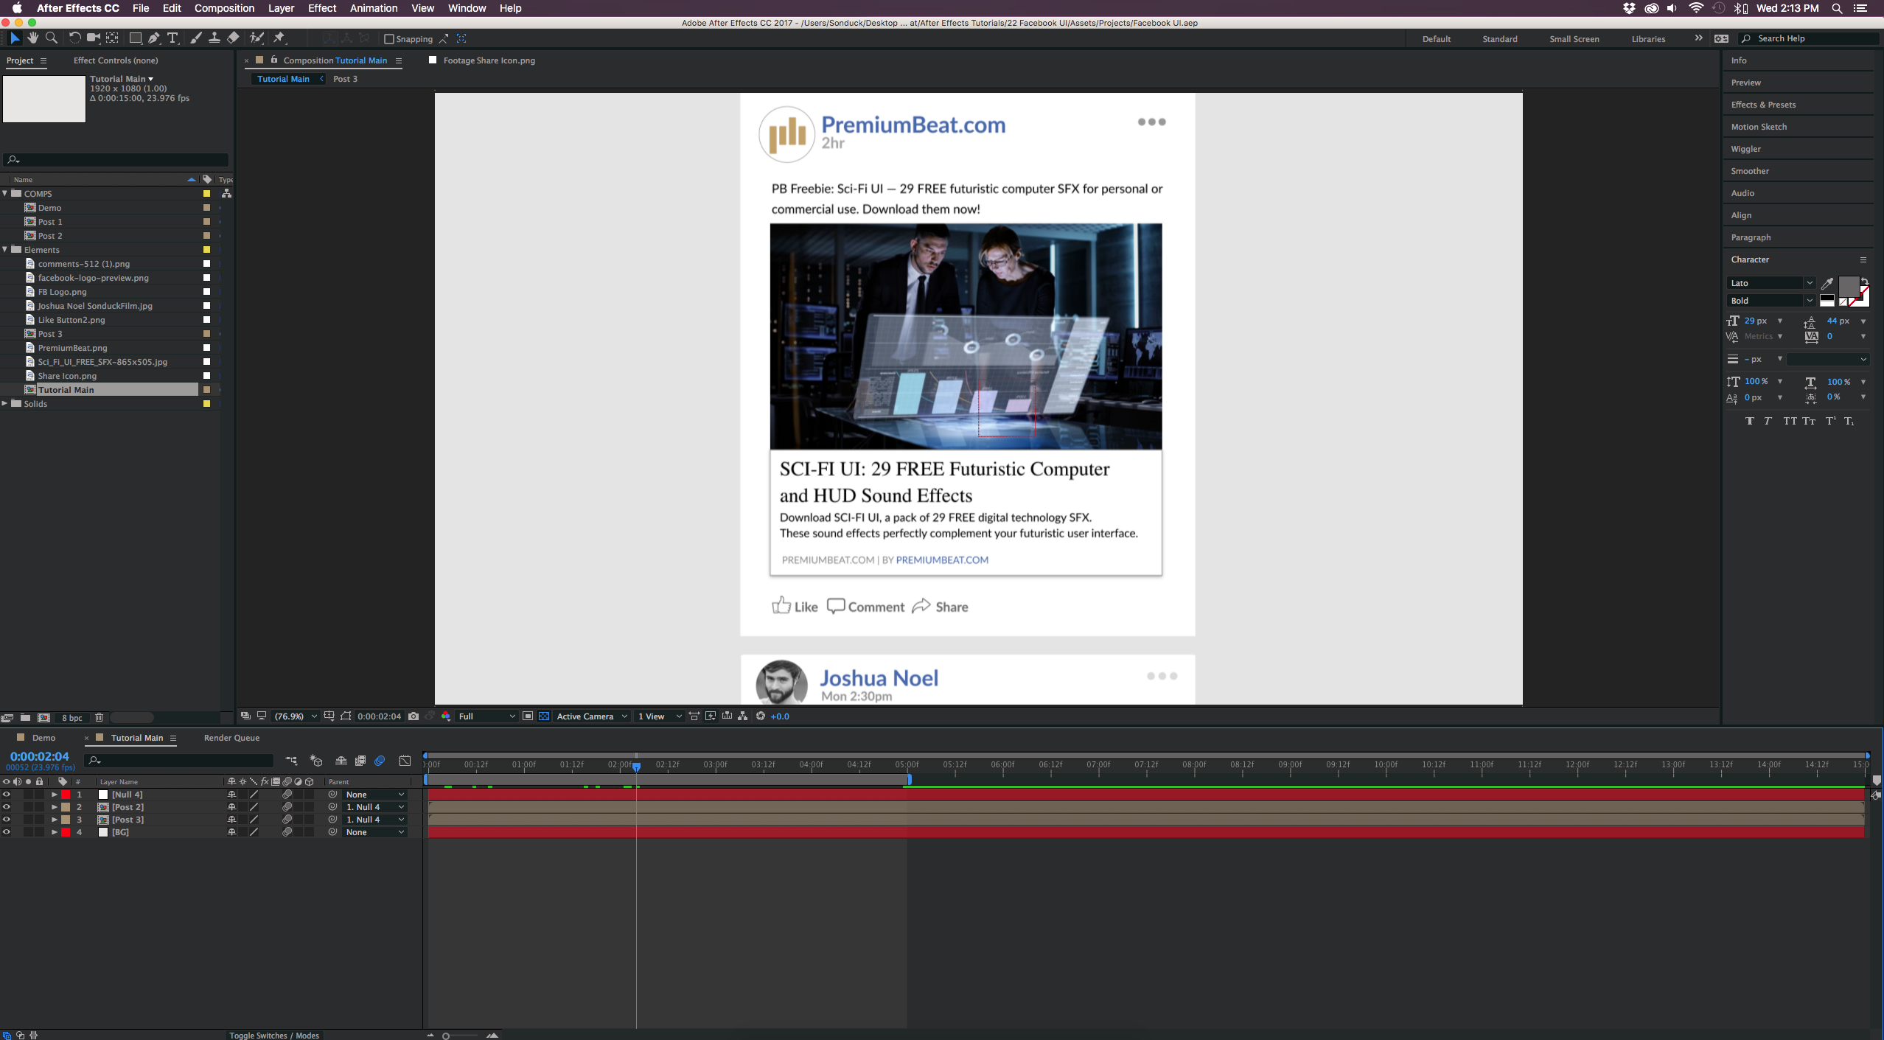Image resolution: width=1884 pixels, height=1040 pixels.
Task: Select the Horizontal Type tool
Action: 172,38
